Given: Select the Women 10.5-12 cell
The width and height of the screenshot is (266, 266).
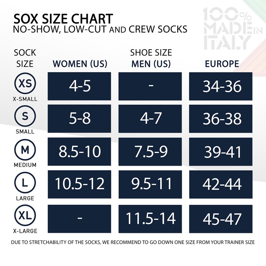Looking at the screenshot, I should click(x=79, y=185).
